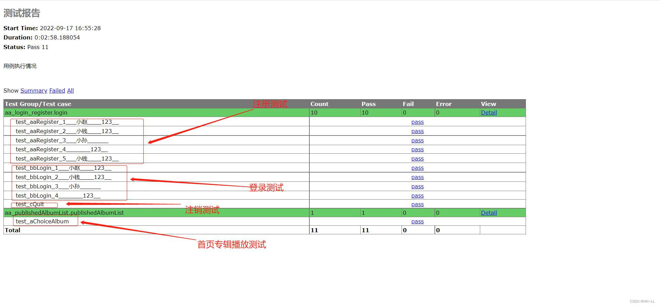The image size is (660, 306).
Task: Click the All filter link
Action: [70, 91]
